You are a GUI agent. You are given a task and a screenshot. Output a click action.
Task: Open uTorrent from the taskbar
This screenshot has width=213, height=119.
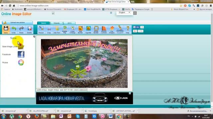(x=12, y=116)
